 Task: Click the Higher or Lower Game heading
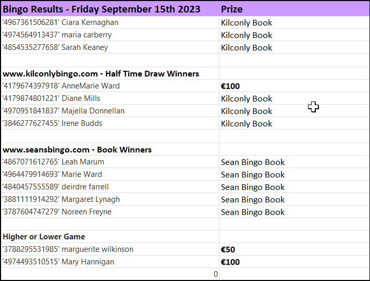(x=110, y=236)
